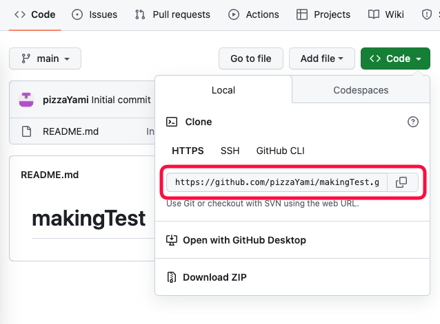
Task: Choose Download ZIP
Action: click(x=292, y=277)
